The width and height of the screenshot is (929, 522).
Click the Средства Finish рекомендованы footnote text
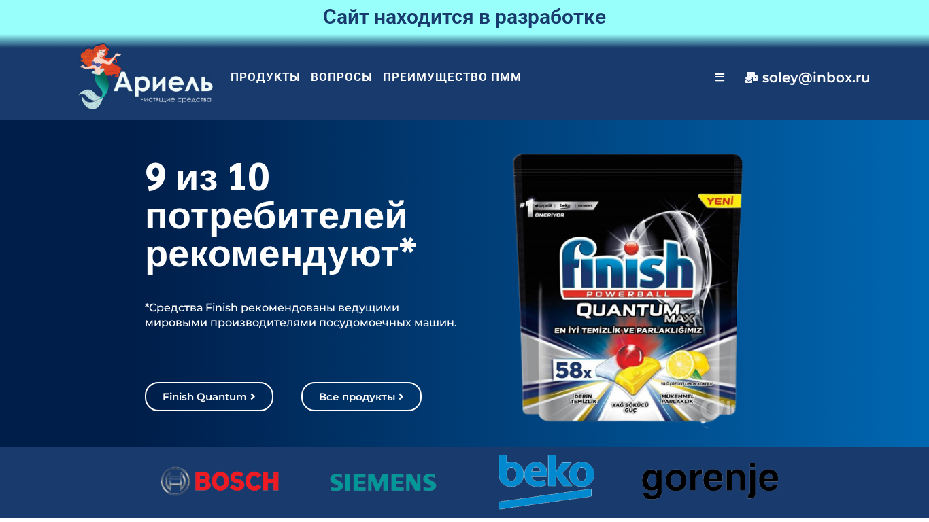coord(301,315)
